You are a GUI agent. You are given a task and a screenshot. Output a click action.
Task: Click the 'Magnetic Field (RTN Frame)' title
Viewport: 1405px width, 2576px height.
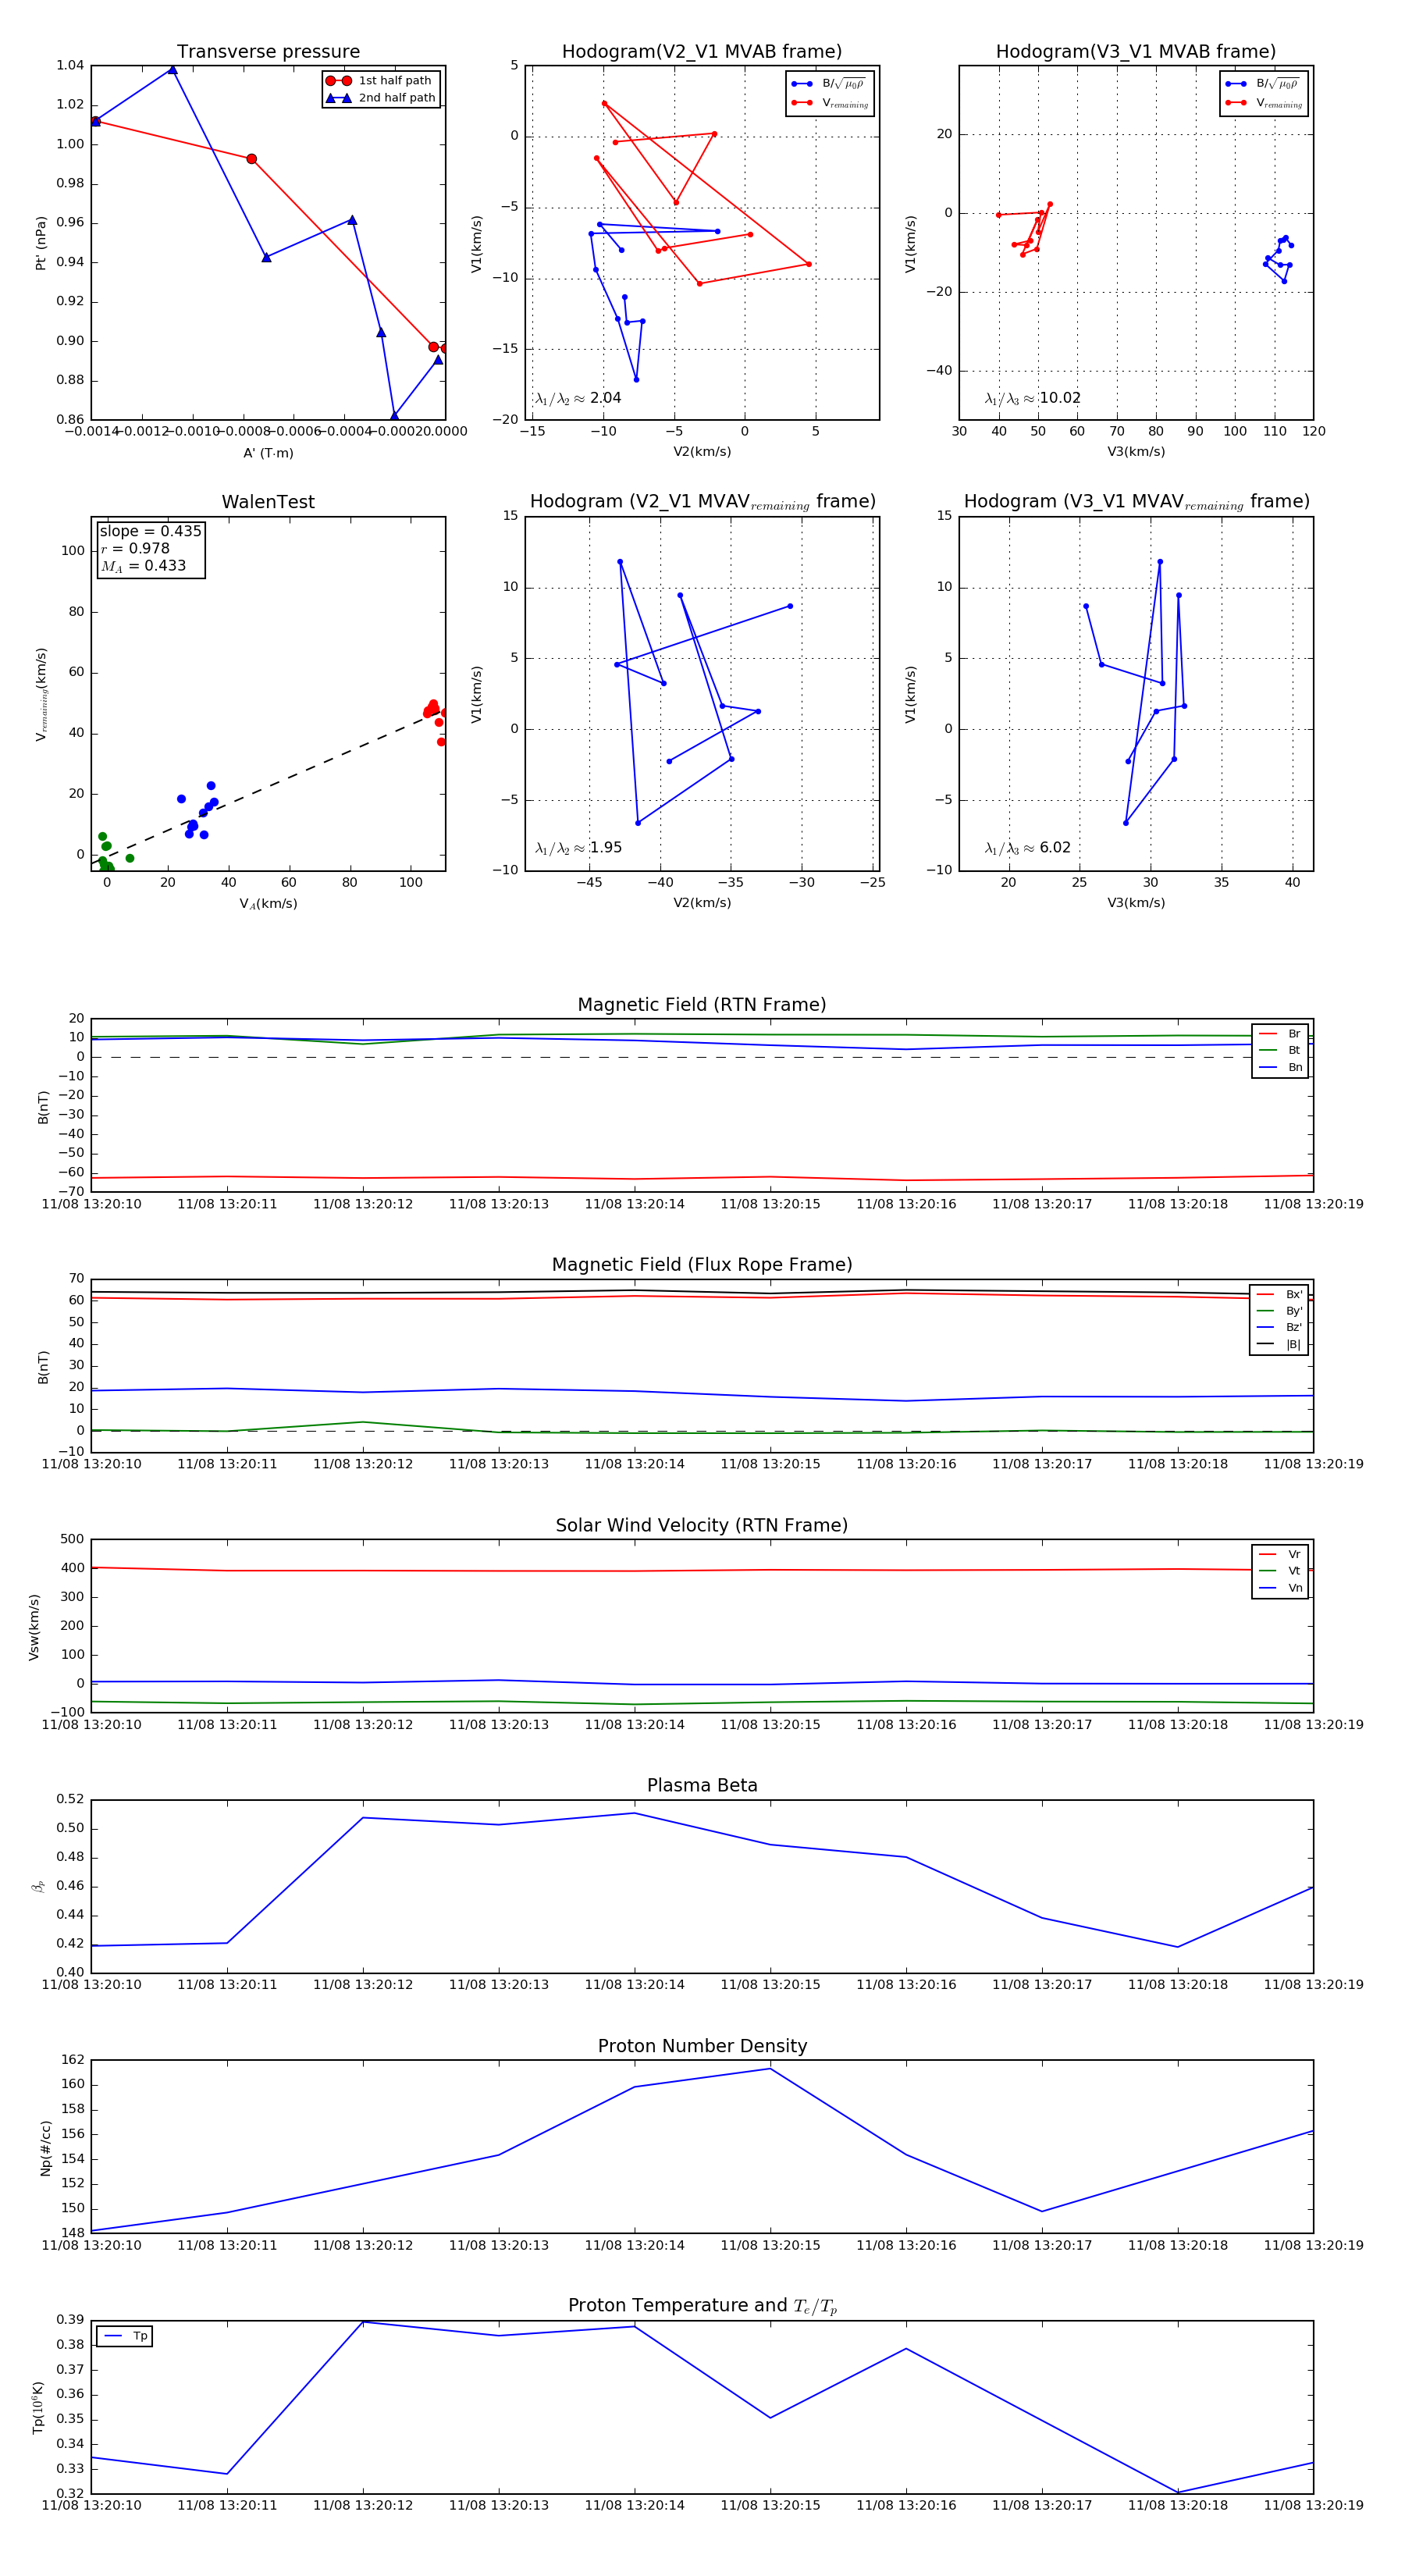point(702,1005)
